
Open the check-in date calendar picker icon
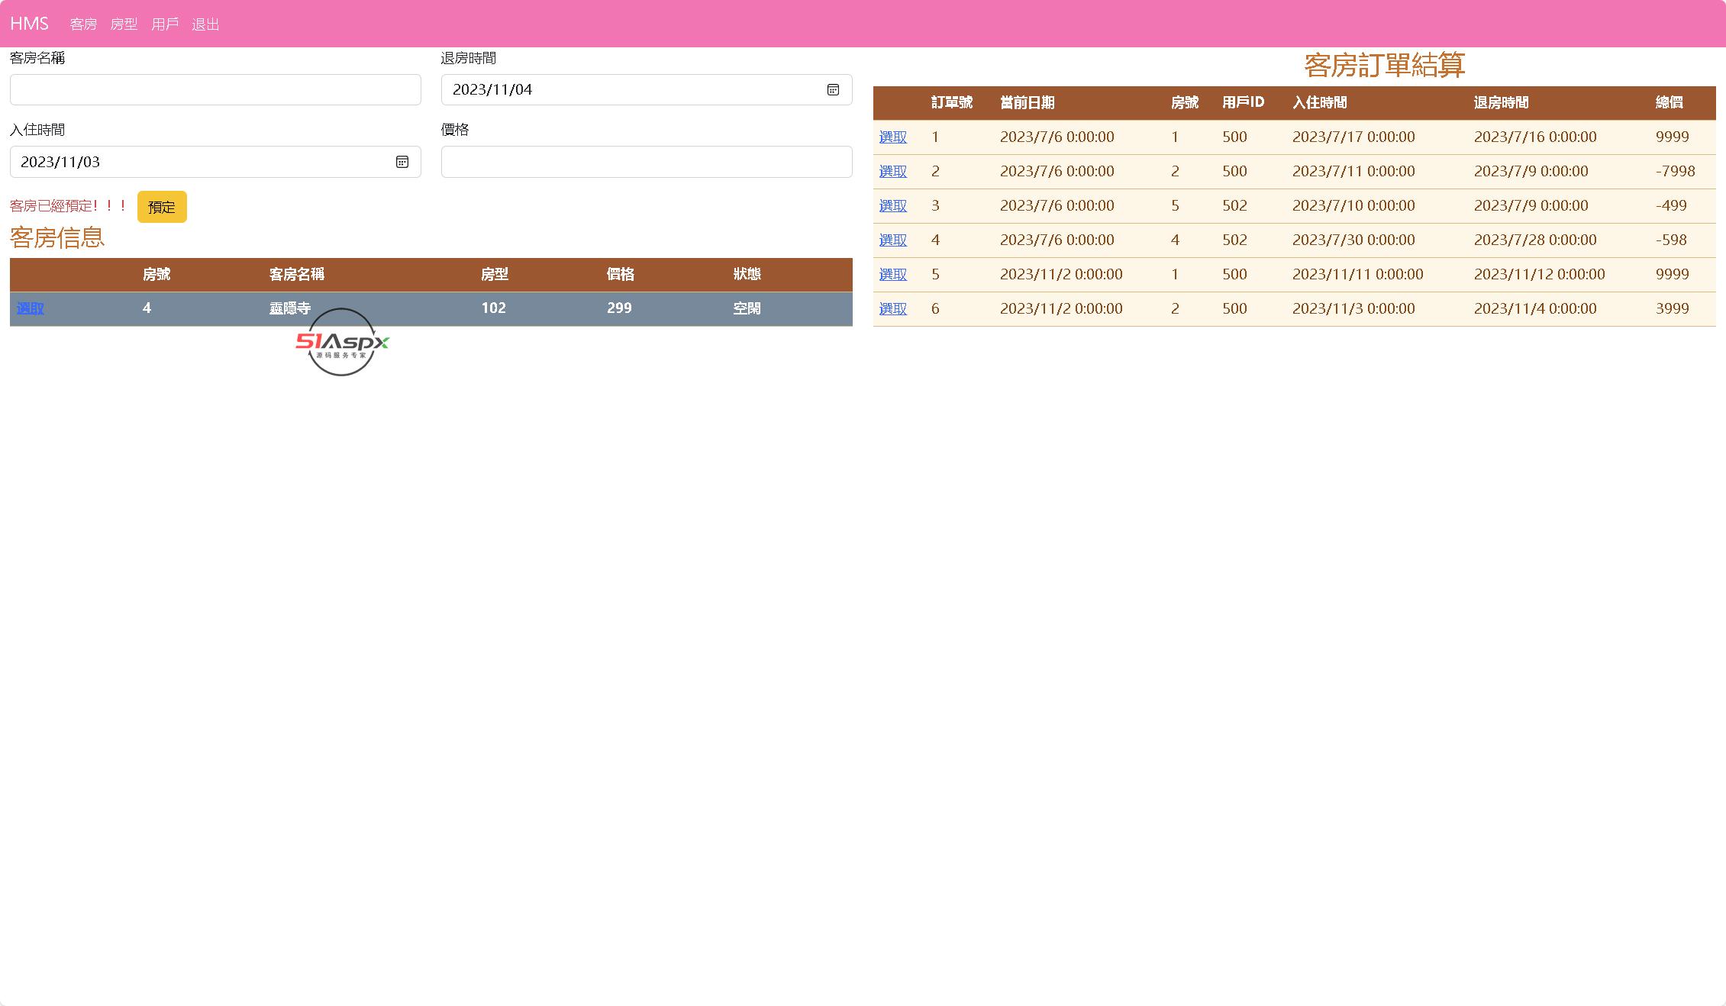[x=402, y=162]
